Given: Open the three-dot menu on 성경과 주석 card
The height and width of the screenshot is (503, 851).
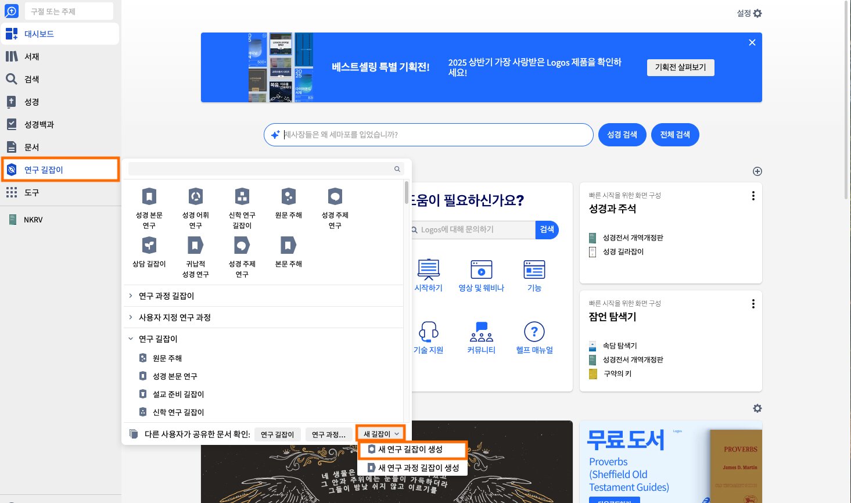Looking at the screenshot, I should click(753, 196).
